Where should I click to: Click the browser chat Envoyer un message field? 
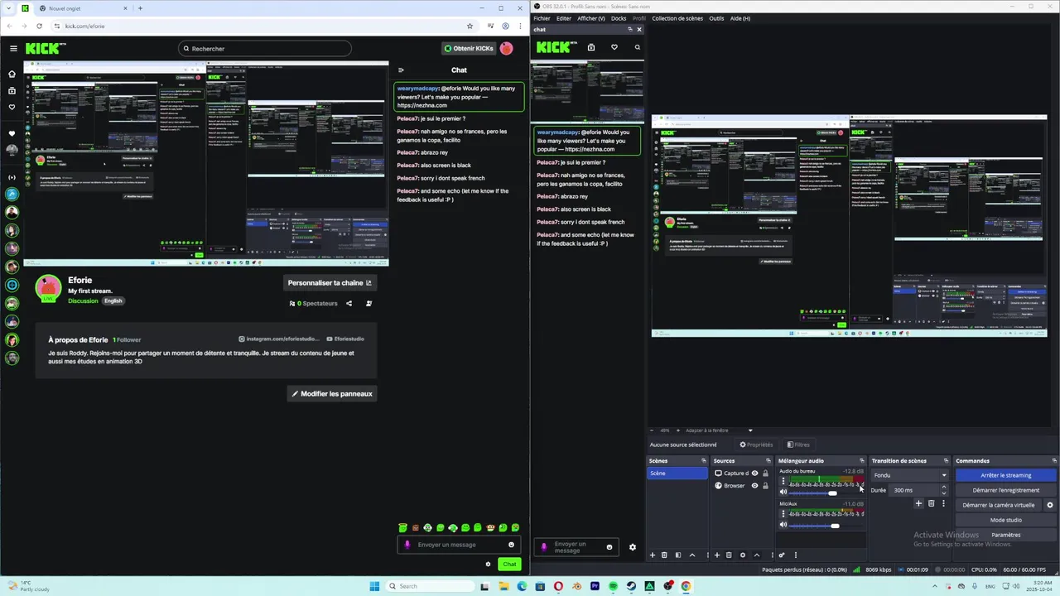(x=458, y=545)
